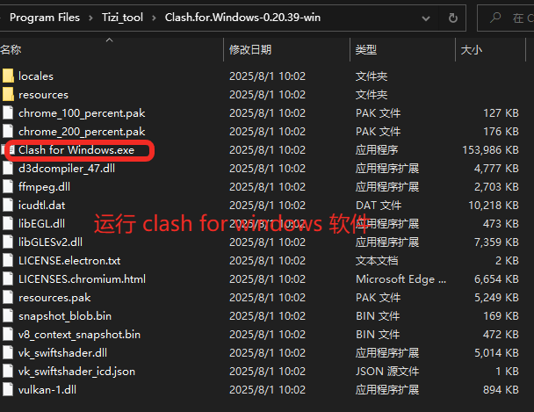Refresh the current folder view
This screenshot has width=534, height=412.
point(452,18)
